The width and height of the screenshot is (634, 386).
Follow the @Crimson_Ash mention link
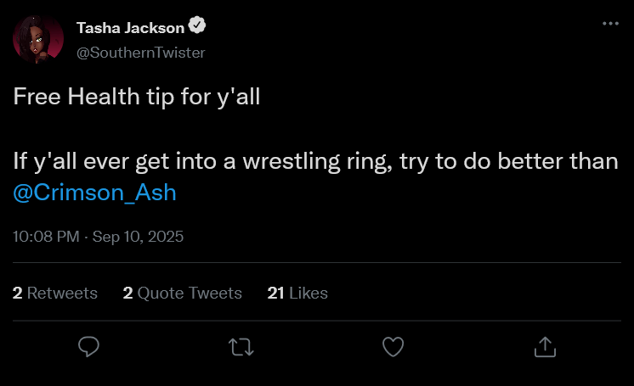95,193
